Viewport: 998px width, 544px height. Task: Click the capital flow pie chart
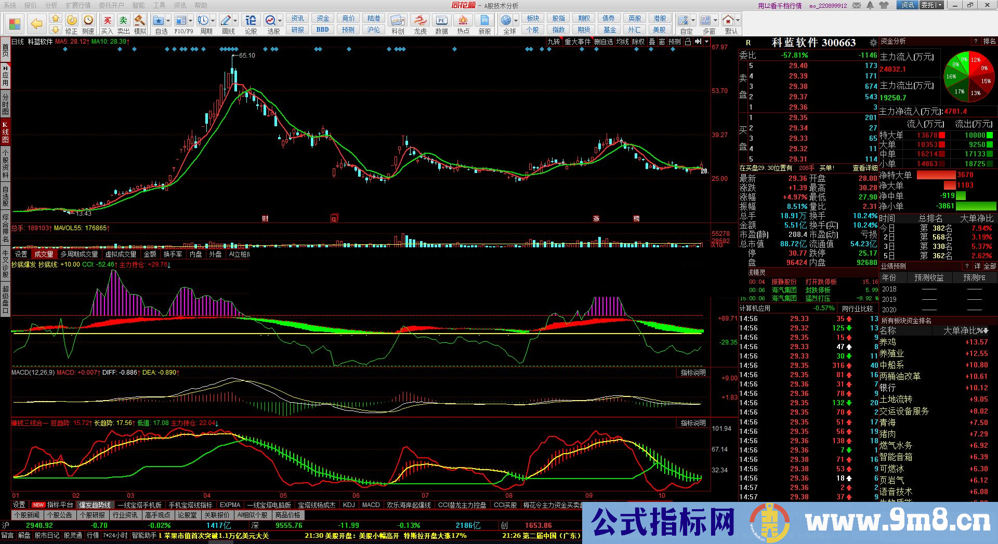(968, 76)
